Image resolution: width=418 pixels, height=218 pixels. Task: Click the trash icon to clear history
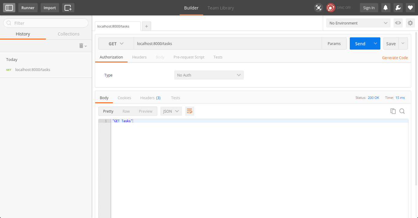pos(81,46)
